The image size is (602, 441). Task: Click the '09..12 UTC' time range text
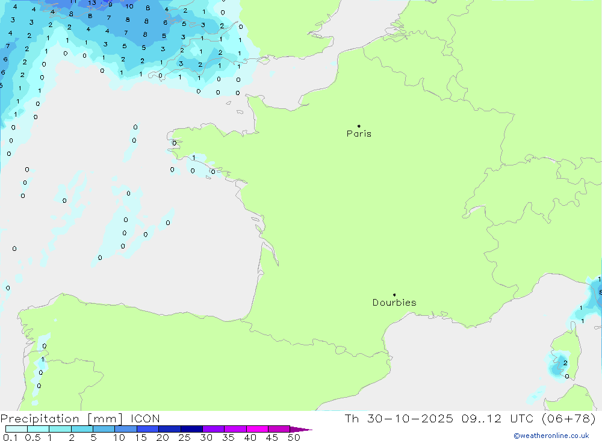[x=498, y=419]
